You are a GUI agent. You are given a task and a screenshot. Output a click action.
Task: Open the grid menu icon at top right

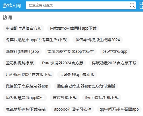point(141,5)
